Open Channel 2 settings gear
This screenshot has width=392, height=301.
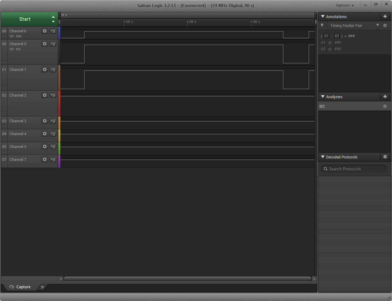pyautogui.click(x=45, y=95)
